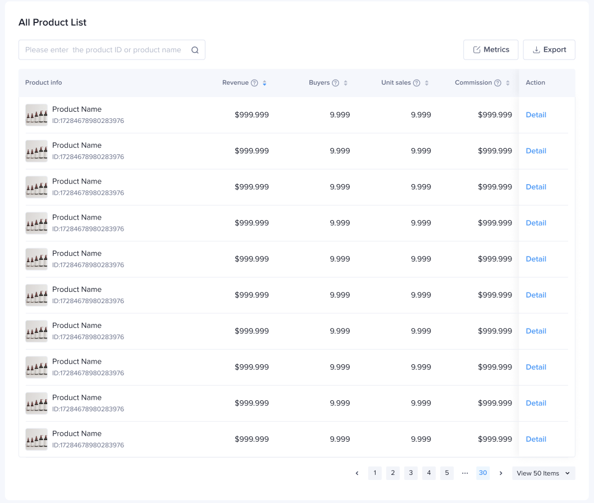Screen dimensions: 594x503
Task: Sort by Unit sales column arrows
Action: coord(427,83)
